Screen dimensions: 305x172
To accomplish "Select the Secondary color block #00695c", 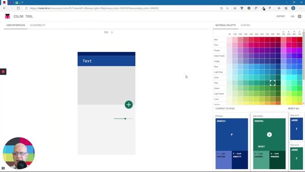I will (x=269, y=134).
